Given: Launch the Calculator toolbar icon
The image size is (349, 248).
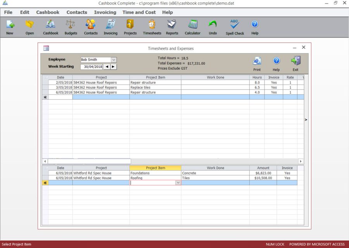Looking at the screenshot, I should tap(192, 24).
